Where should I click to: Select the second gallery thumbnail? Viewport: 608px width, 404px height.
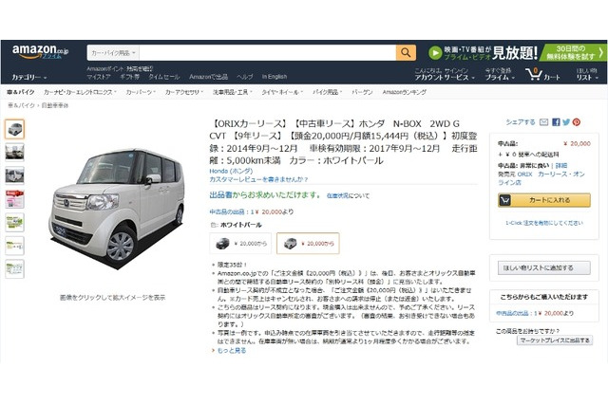pos(15,152)
